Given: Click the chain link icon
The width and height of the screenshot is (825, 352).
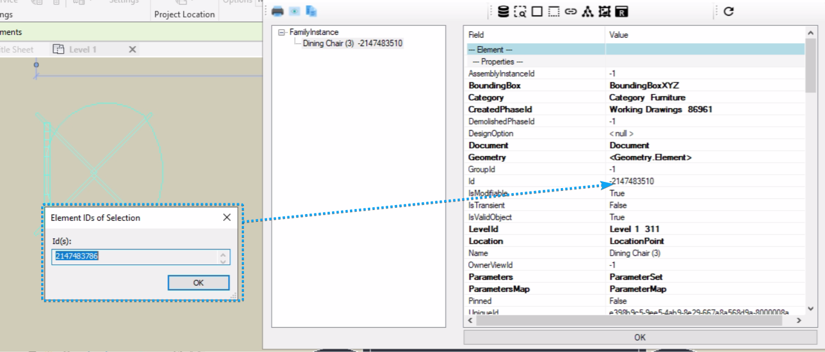Looking at the screenshot, I should pos(571,11).
